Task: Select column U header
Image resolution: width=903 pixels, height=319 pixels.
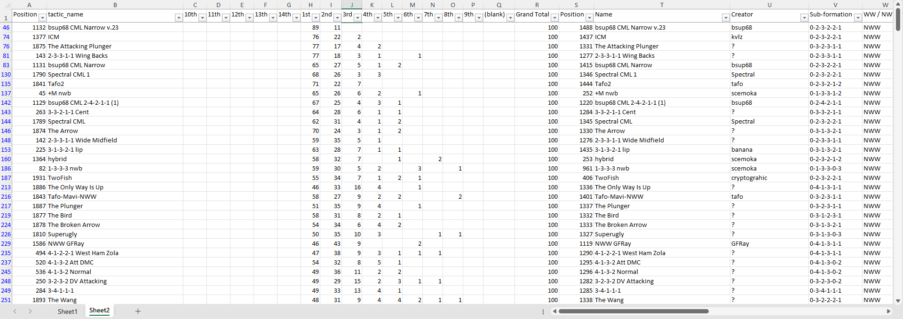Action: (769, 5)
